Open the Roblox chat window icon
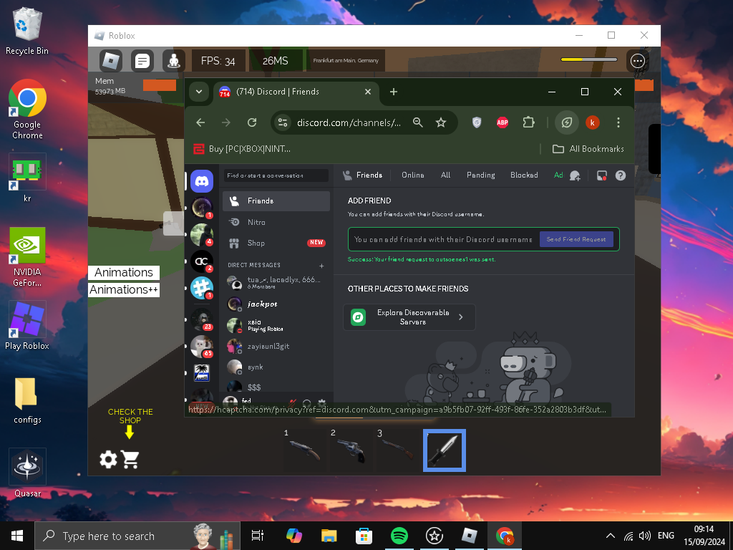 pos(142,61)
